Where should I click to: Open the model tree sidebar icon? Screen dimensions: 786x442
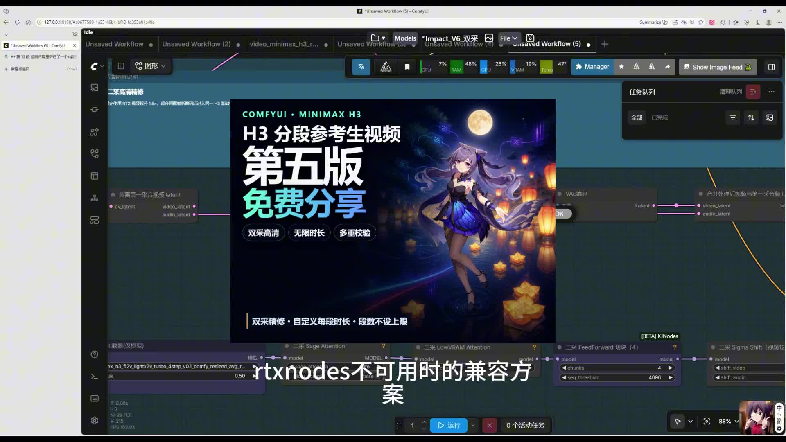click(95, 198)
